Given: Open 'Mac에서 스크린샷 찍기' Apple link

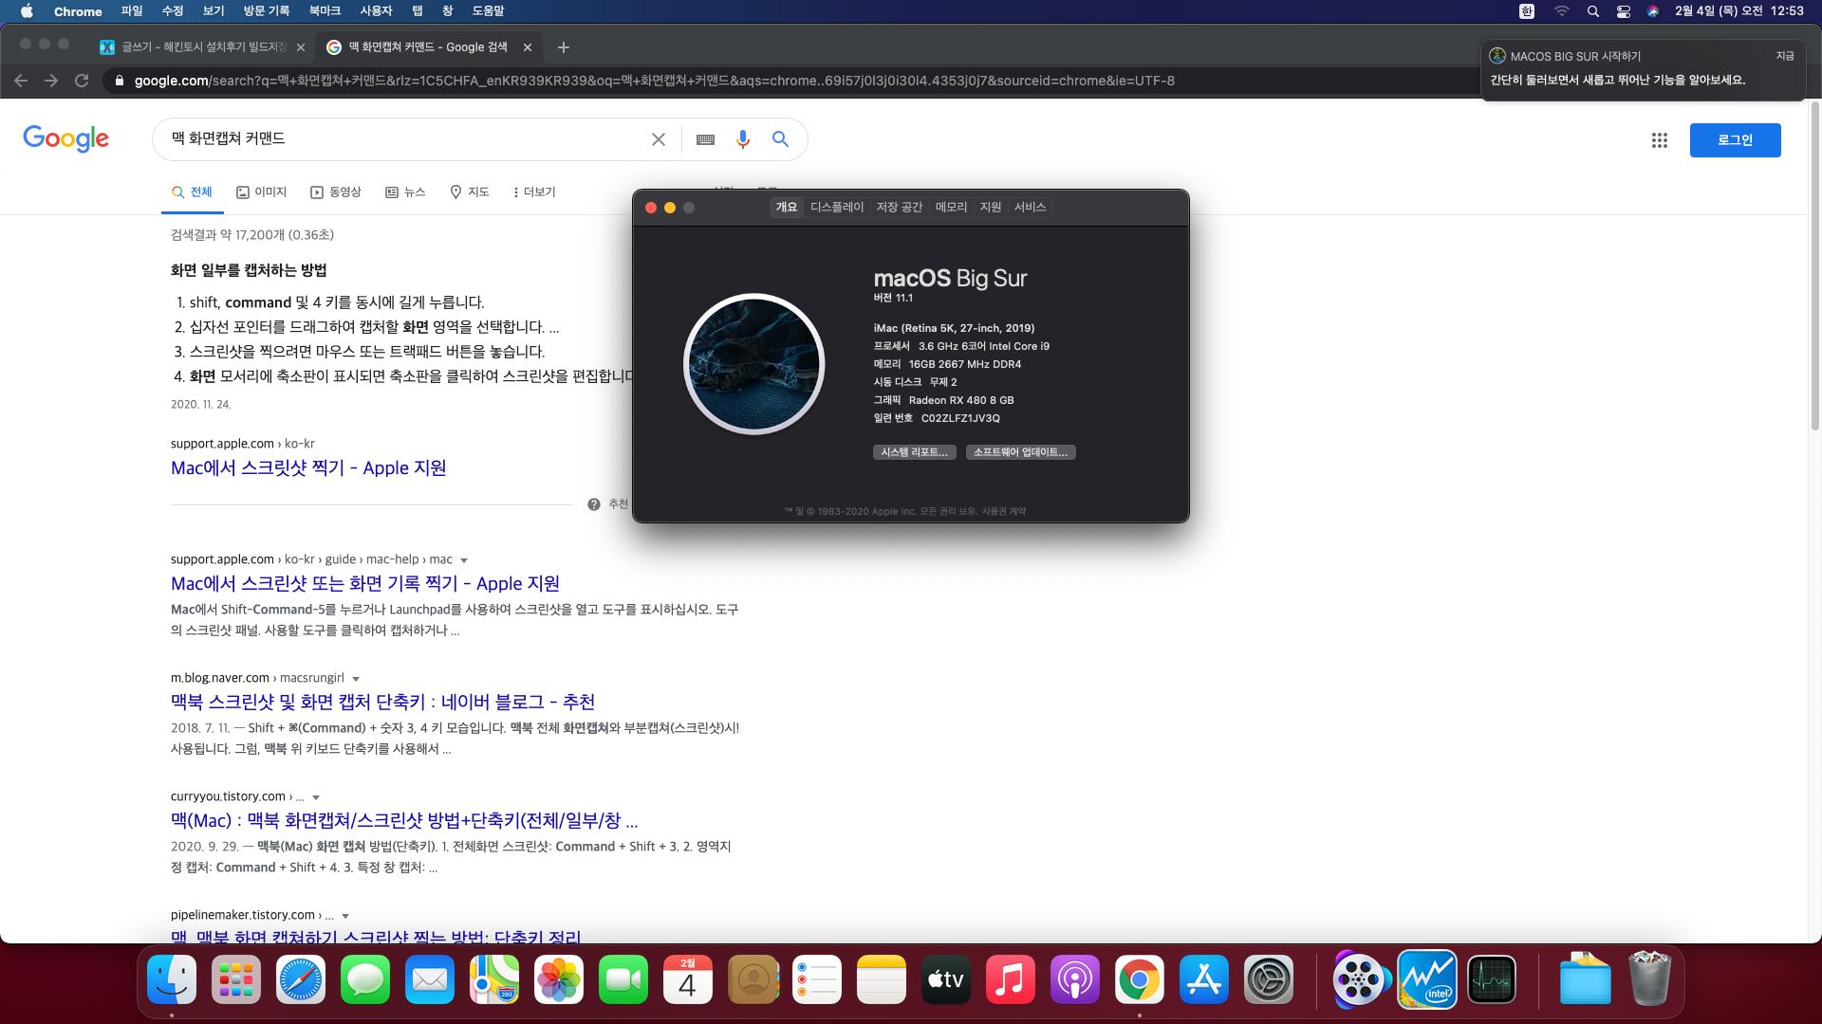Looking at the screenshot, I should [x=308, y=467].
